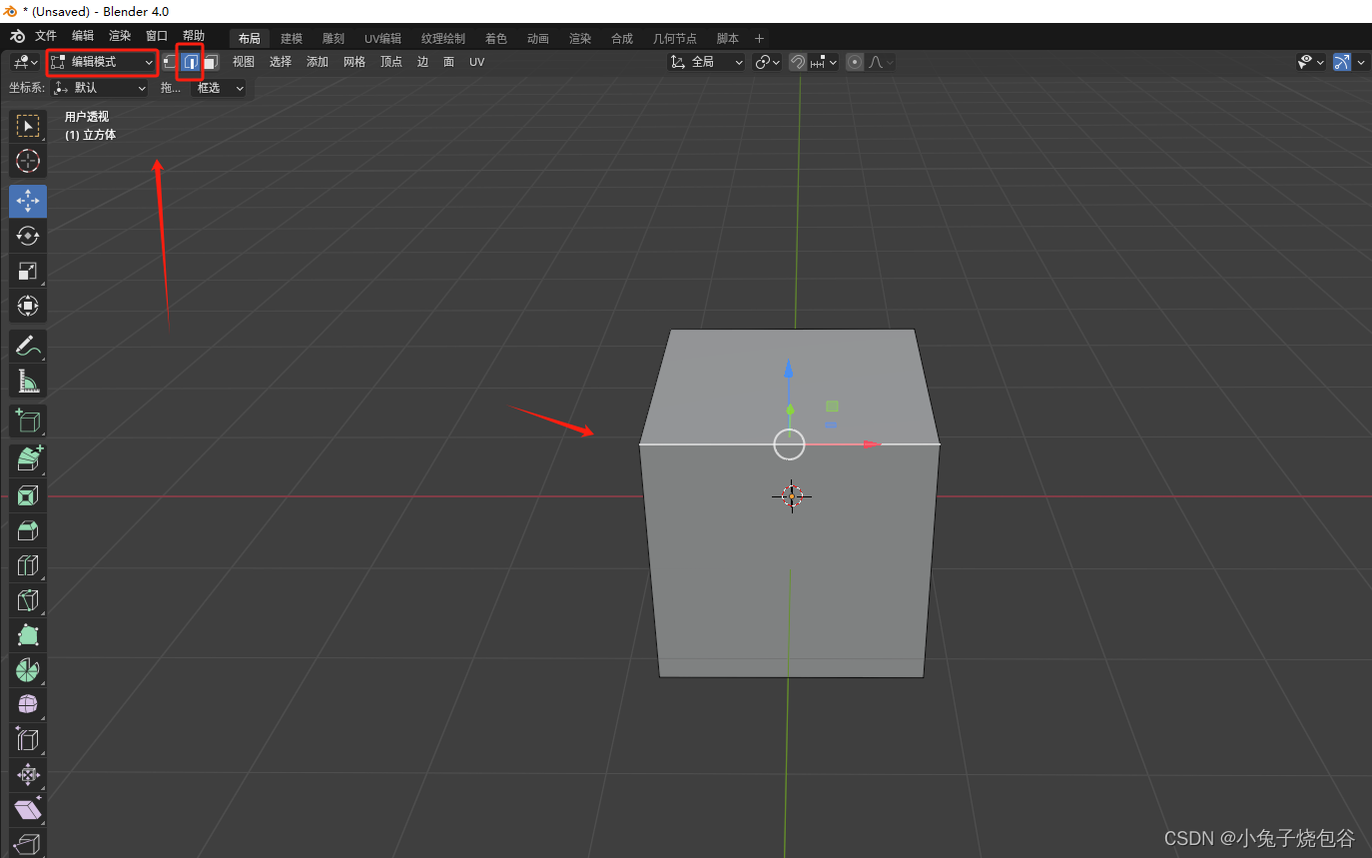The width and height of the screenshot is (1372, 858).
Task: Open the 纹理绘制 workspace tab
Action: point(443,39)
